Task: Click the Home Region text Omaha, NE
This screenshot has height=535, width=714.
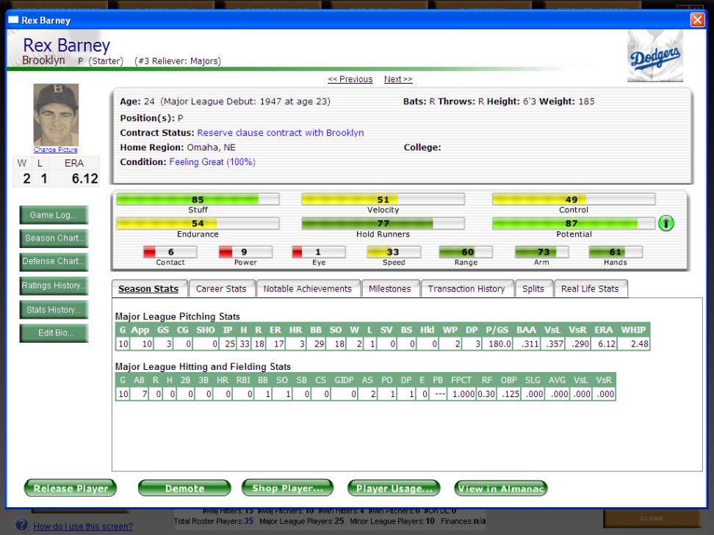Action: coord(212,148)
